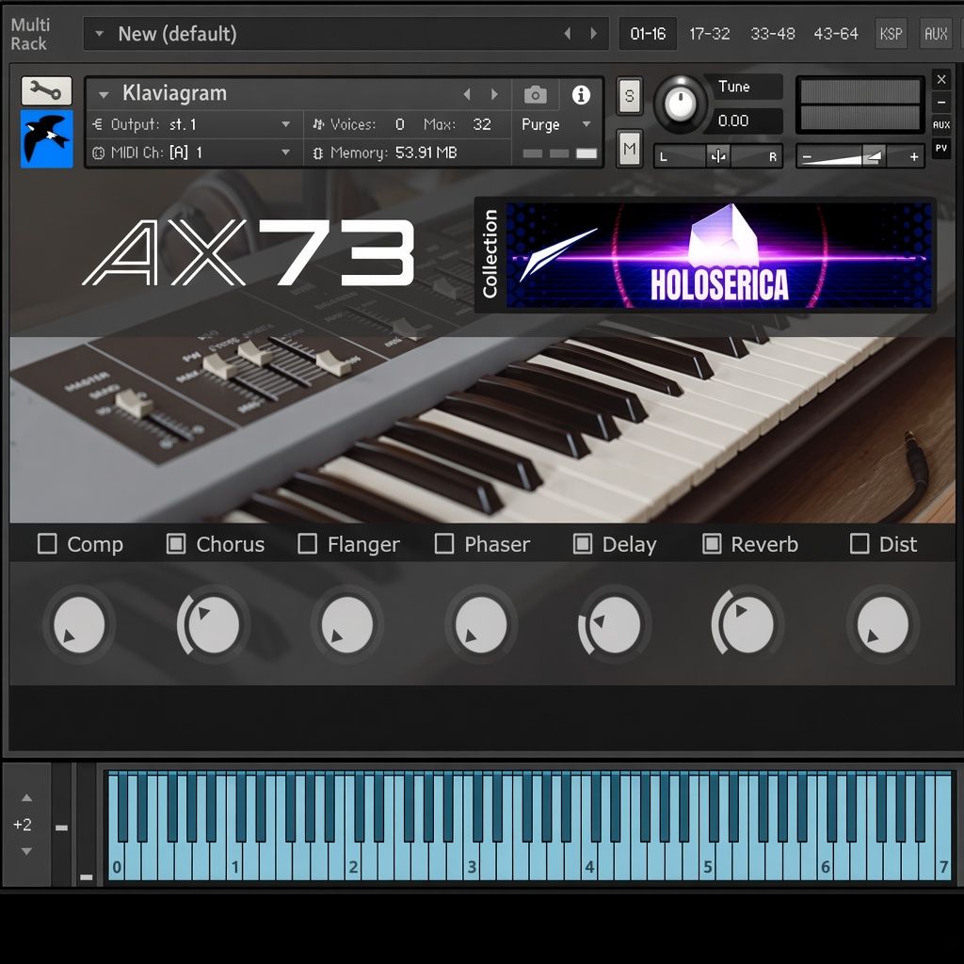Click the Chorus amount knob
This screenshot has height=964, width=964.
[x=213, y=624]
